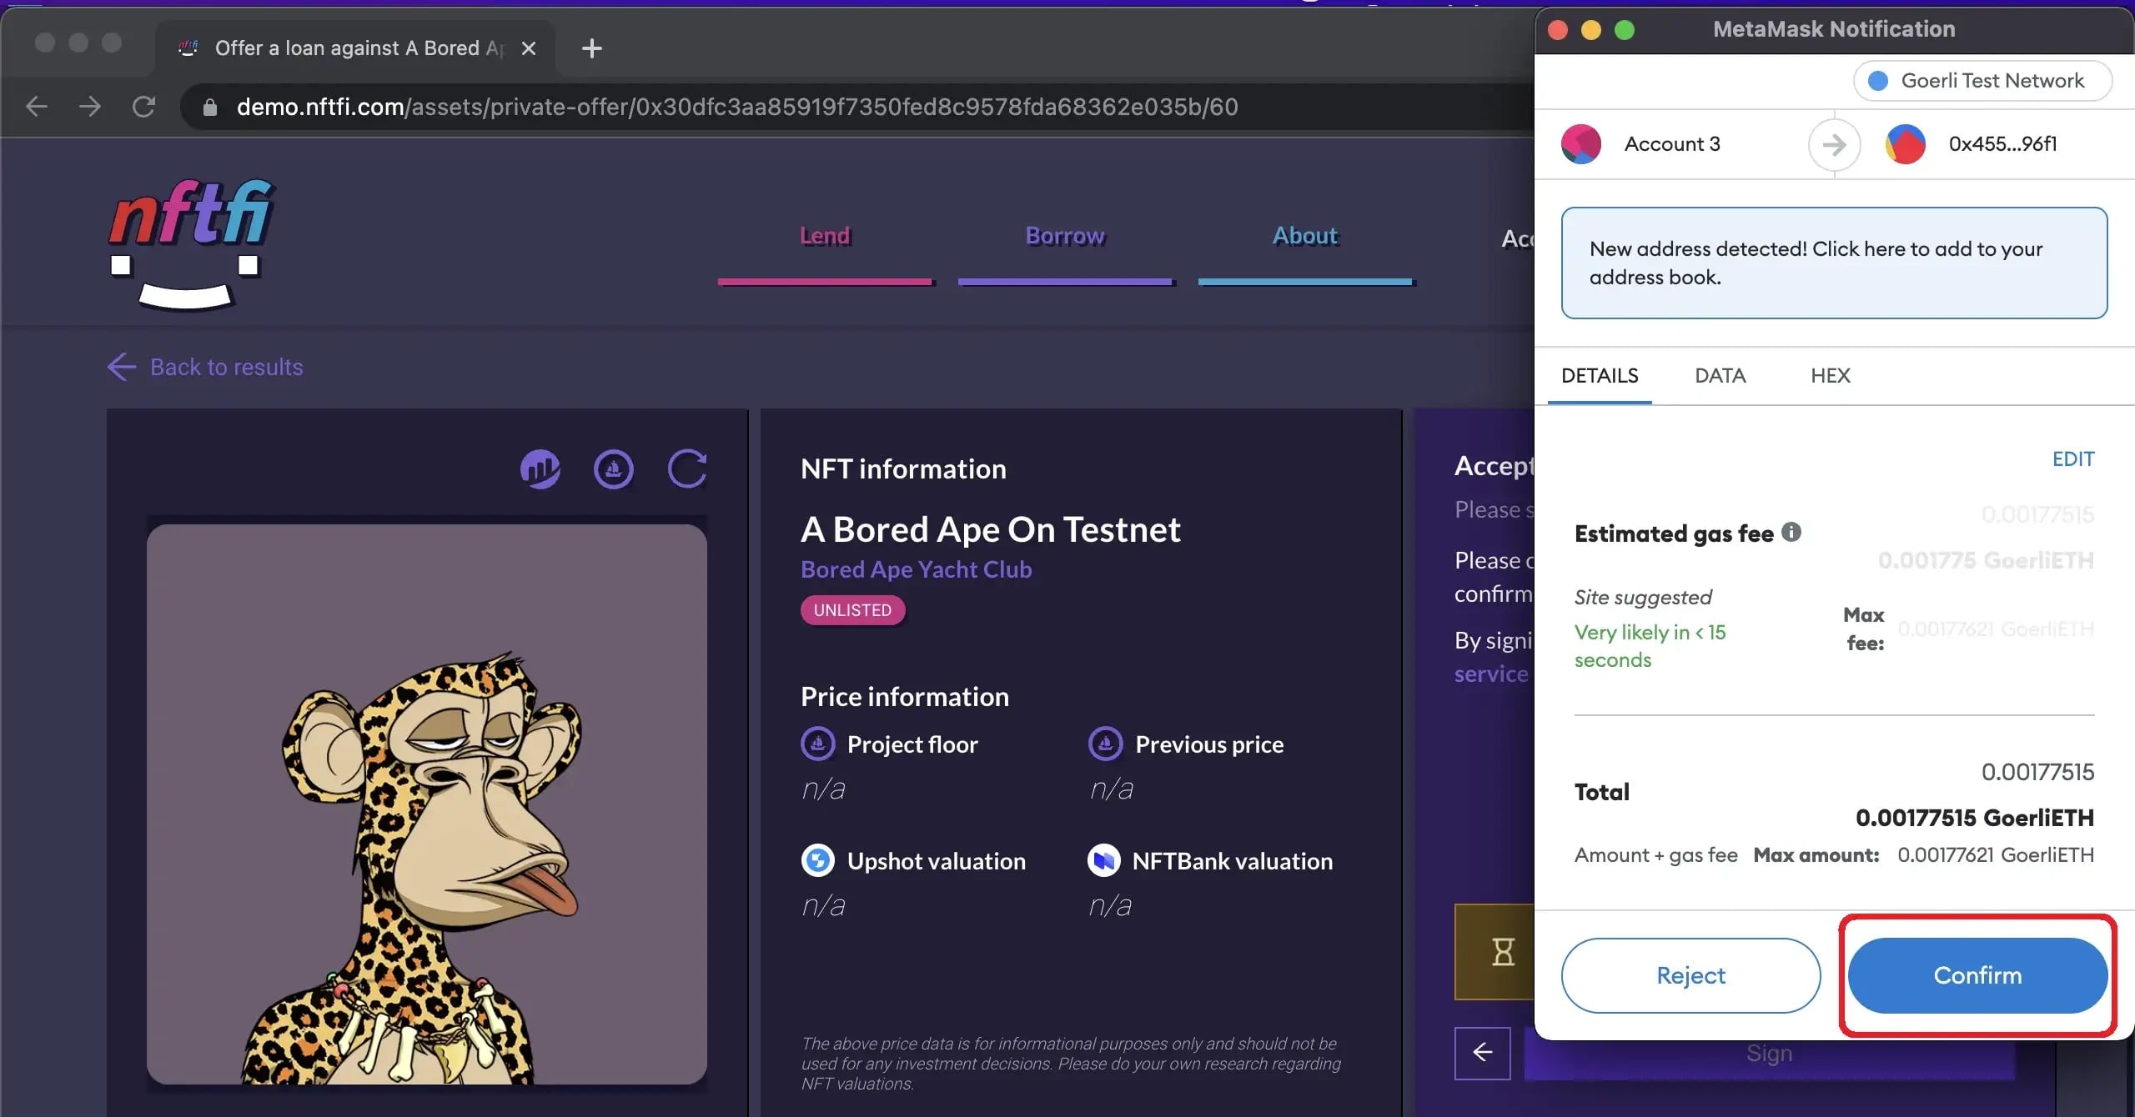2135x1117 pixels.
Task: Click Project floor OpenSea icon
Action: [817, 744]
